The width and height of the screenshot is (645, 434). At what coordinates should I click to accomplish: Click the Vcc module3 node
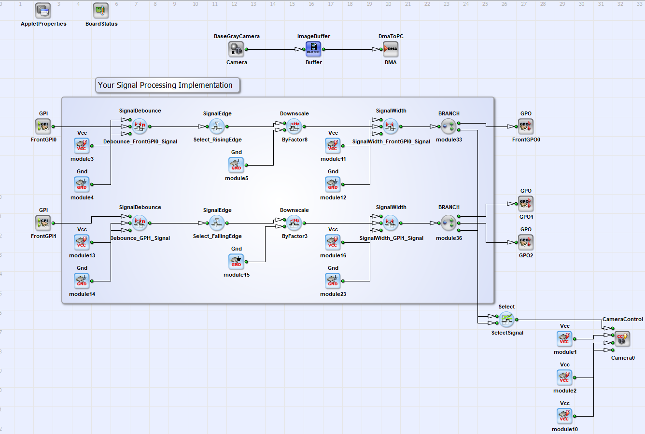click(82, 146)
